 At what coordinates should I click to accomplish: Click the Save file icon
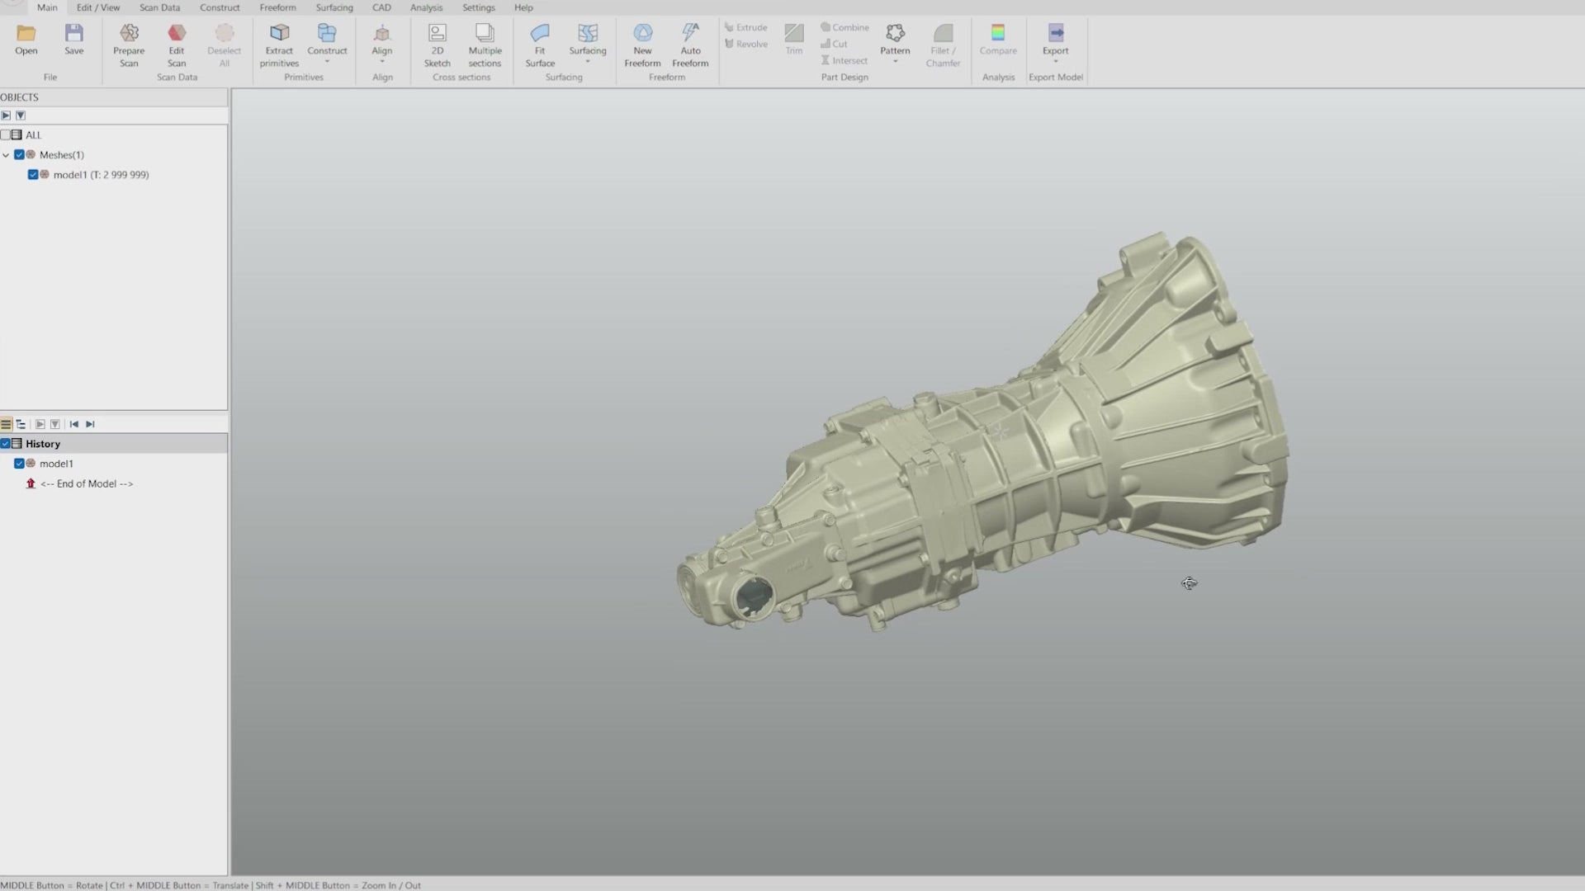pyautogui.click(x=74, y=34)
